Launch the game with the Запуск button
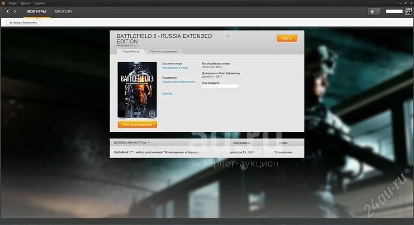The width and height of the screenshot is (414, 225). (287, 38)
